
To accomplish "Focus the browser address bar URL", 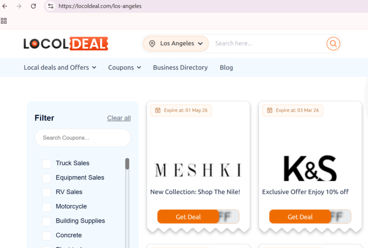I will tap(100, 6).
